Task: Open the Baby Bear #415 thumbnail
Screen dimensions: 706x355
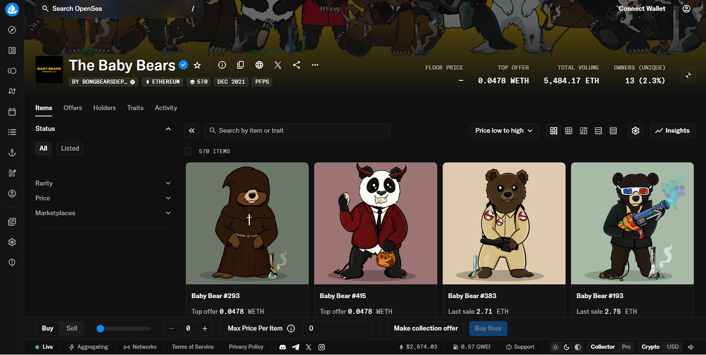Action: tap(376, 224)
